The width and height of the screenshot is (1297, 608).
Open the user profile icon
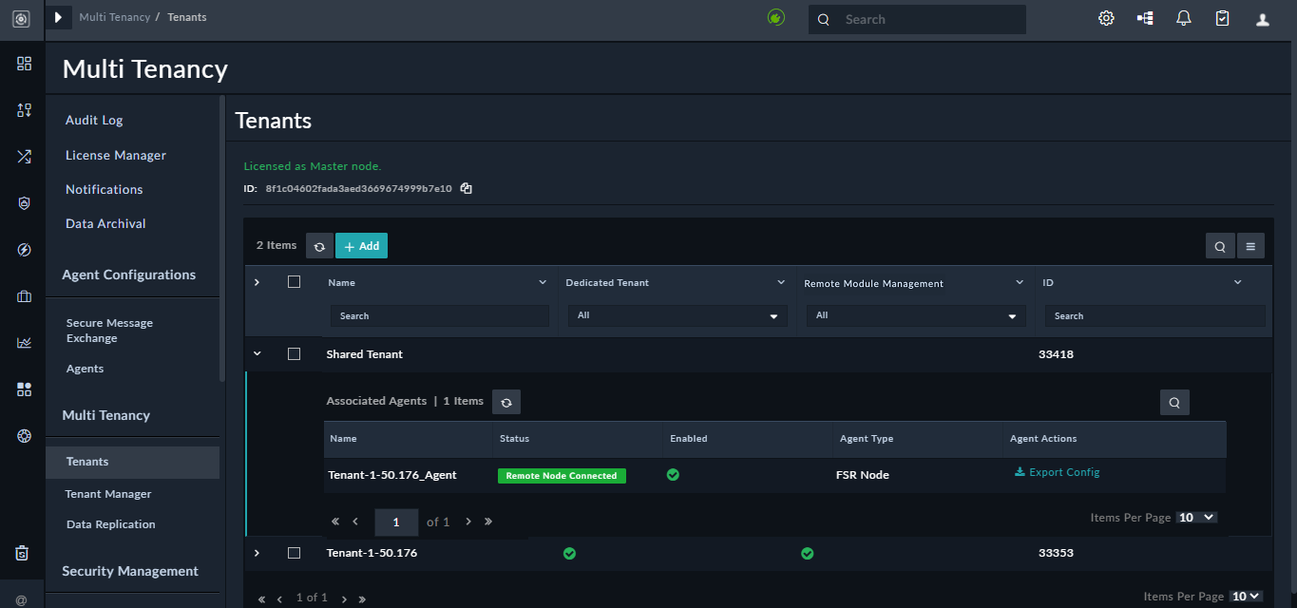click(1263, 19)
